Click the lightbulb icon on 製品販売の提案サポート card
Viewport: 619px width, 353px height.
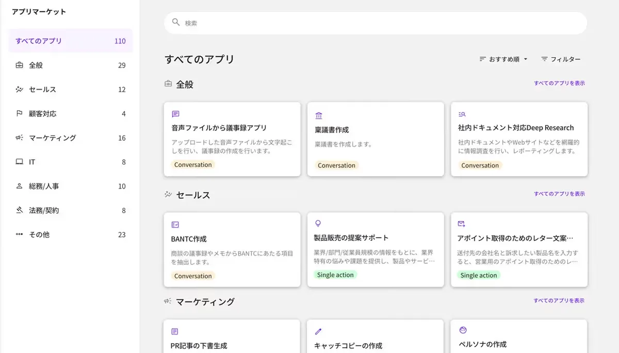[318, 223]
